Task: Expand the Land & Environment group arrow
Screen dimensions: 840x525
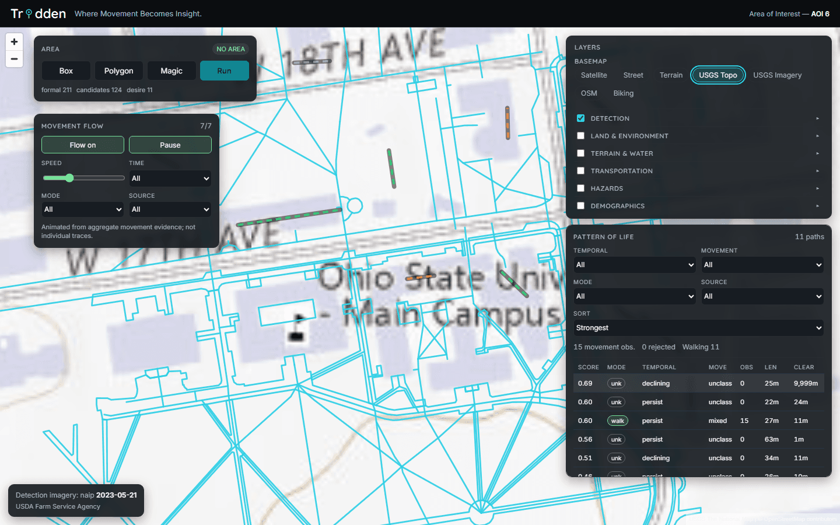Action: pos(818,136)
